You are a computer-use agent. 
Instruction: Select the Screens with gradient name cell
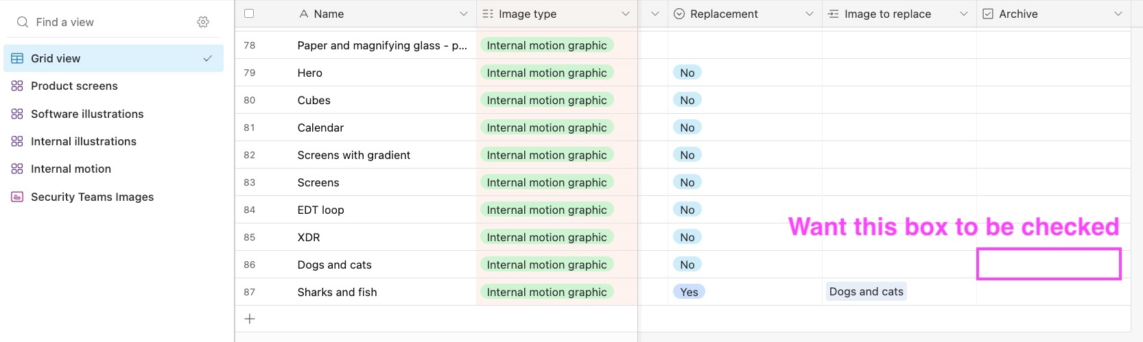click(x=384, y=155)
